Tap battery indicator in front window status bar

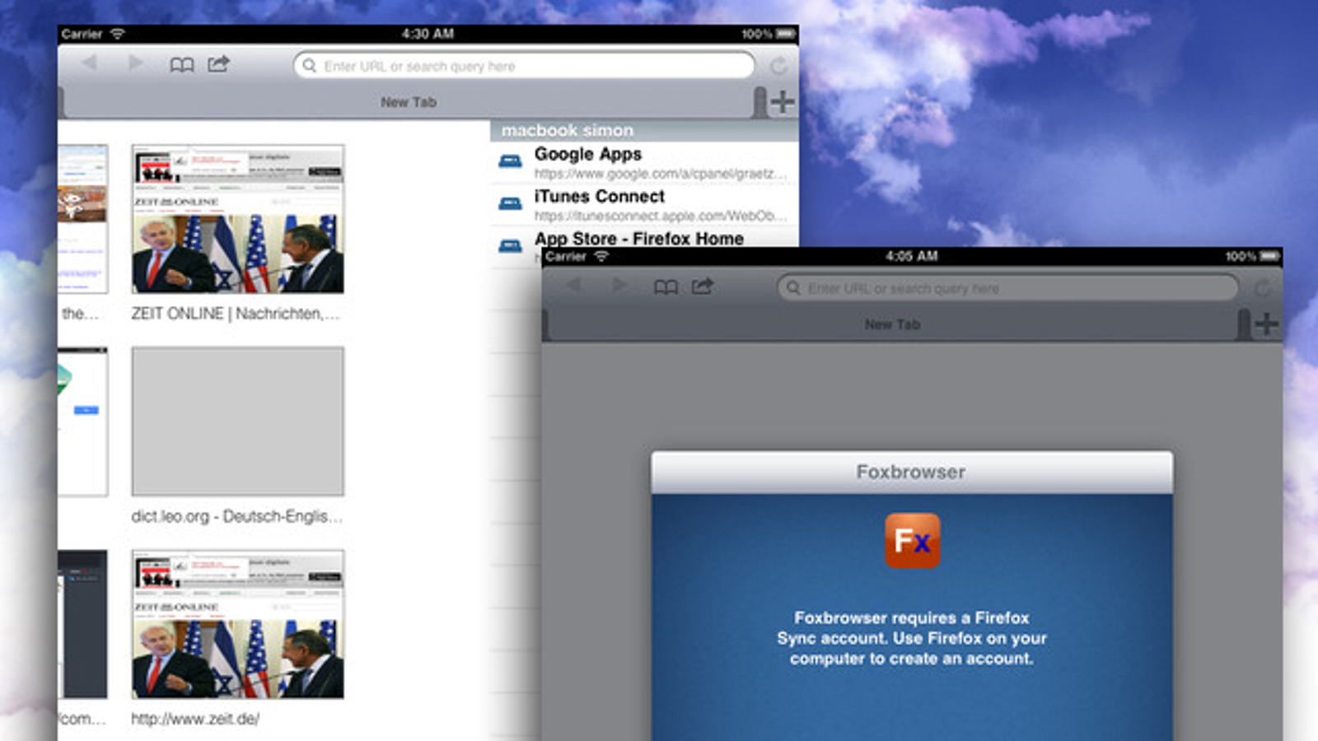point(1269,256)
